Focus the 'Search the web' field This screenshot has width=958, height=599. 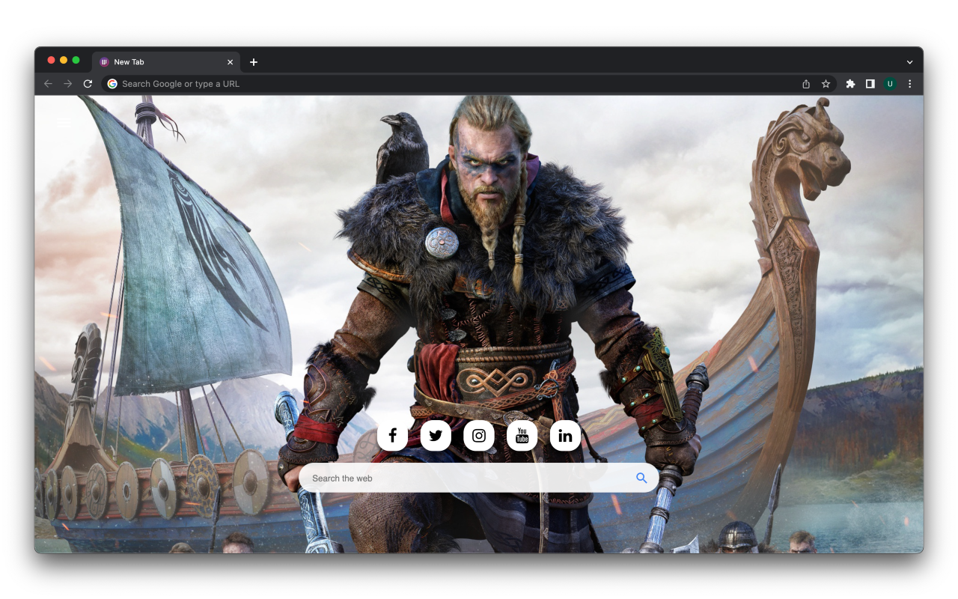pos(479,478)
